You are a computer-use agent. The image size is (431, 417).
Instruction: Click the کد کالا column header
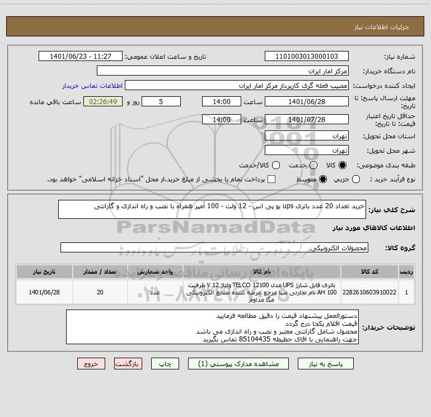369,271
